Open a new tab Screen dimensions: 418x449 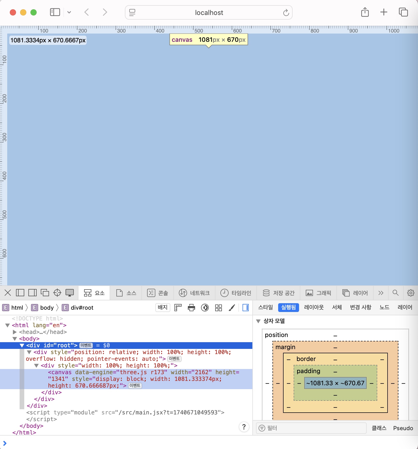click(384, 12)
